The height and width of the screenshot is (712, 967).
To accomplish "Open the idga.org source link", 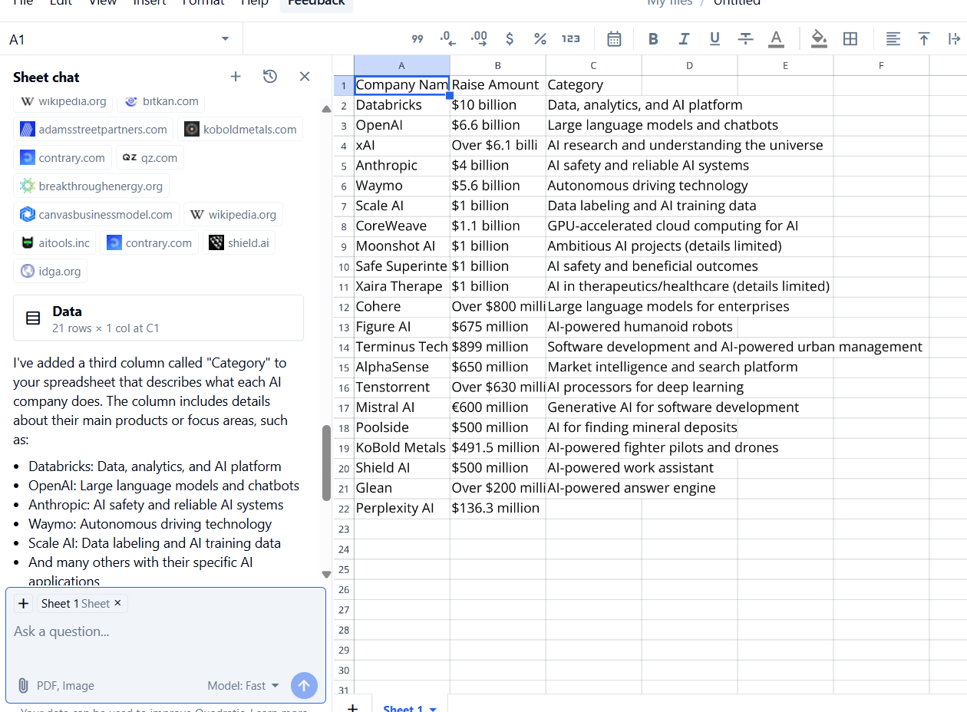I will (x=51, y=271).
